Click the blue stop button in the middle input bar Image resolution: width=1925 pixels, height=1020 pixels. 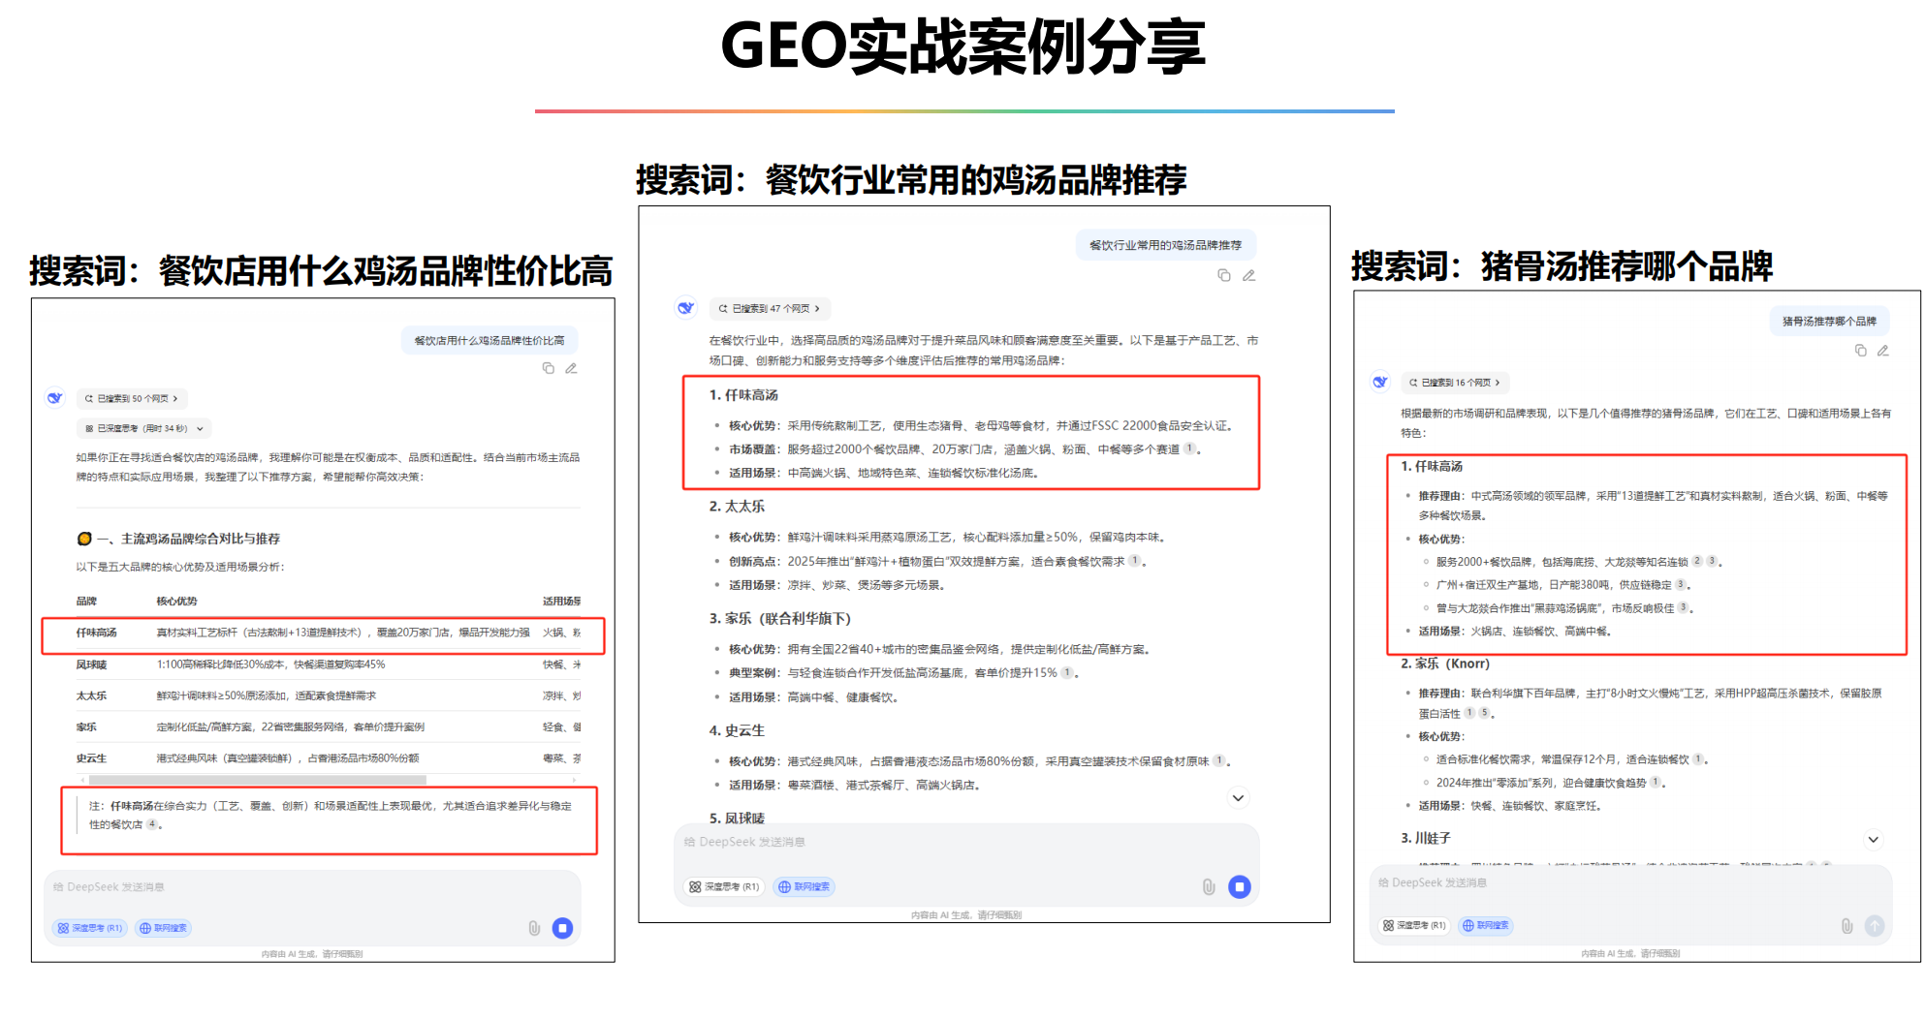(1240, 886)
